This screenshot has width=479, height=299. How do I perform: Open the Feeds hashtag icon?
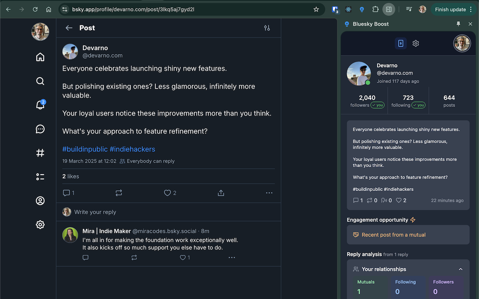[40, 153]
